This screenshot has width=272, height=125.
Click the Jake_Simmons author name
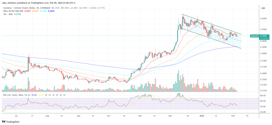tap(10, 3)
